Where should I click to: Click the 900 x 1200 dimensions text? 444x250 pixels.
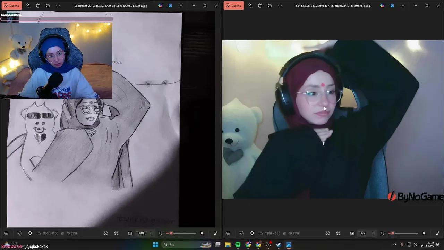pos(50,233)
